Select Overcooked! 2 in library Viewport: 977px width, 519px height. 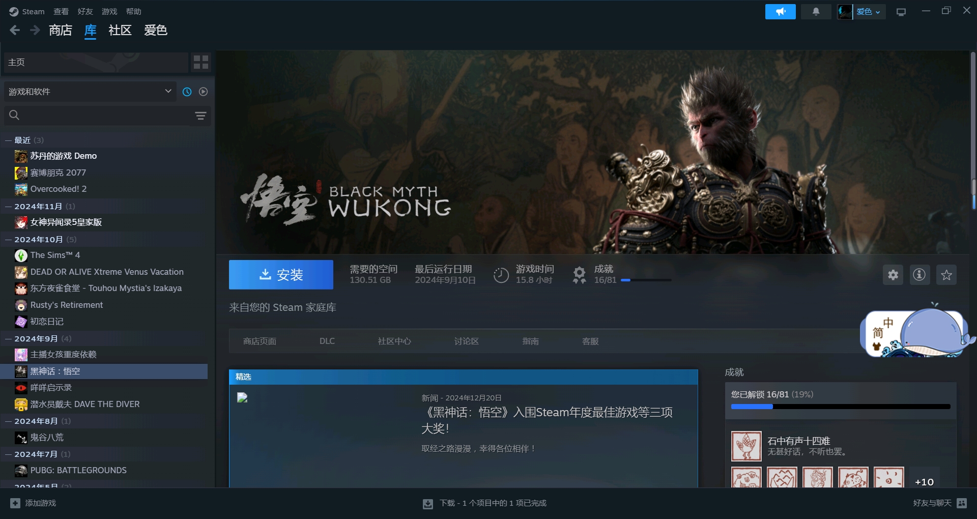click(104, 189)
